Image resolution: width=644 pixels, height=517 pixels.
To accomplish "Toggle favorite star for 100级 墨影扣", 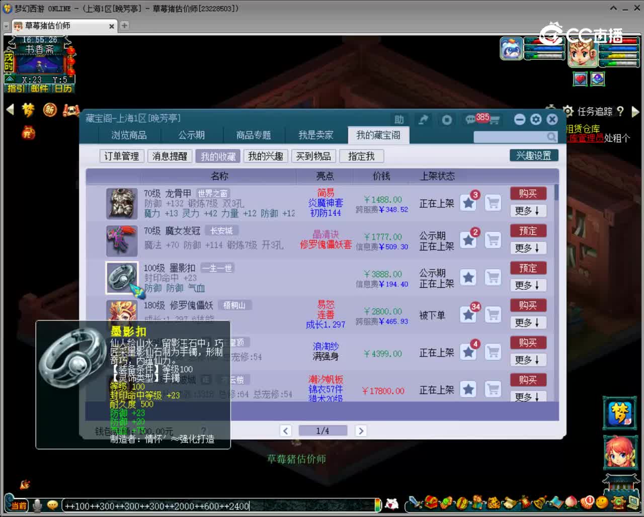I will [468, 278].
